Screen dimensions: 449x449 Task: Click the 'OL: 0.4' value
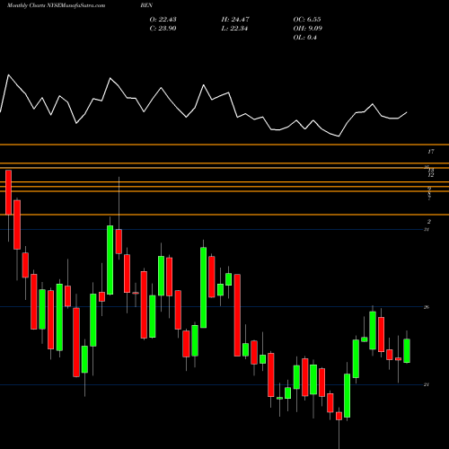[x=304, y=38]
